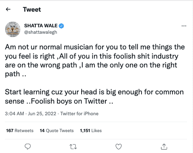The height and width of the screenshot is (153, 193).
Task: Click the first paragraph of the tweet
Action: coord(95,61)
